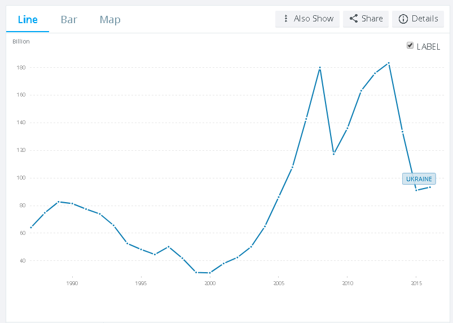Click the UKRAINE series label
Viewport: 453px width, 323px height.
pos(419,179)
